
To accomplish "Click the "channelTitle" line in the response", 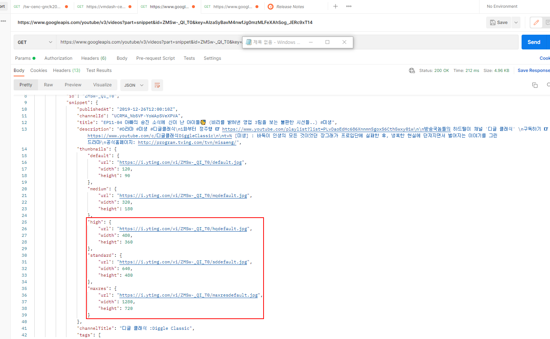I will click(x=135, y=328).
